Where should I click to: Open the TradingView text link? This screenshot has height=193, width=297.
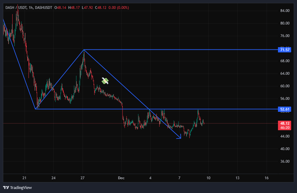pos(21,187)
